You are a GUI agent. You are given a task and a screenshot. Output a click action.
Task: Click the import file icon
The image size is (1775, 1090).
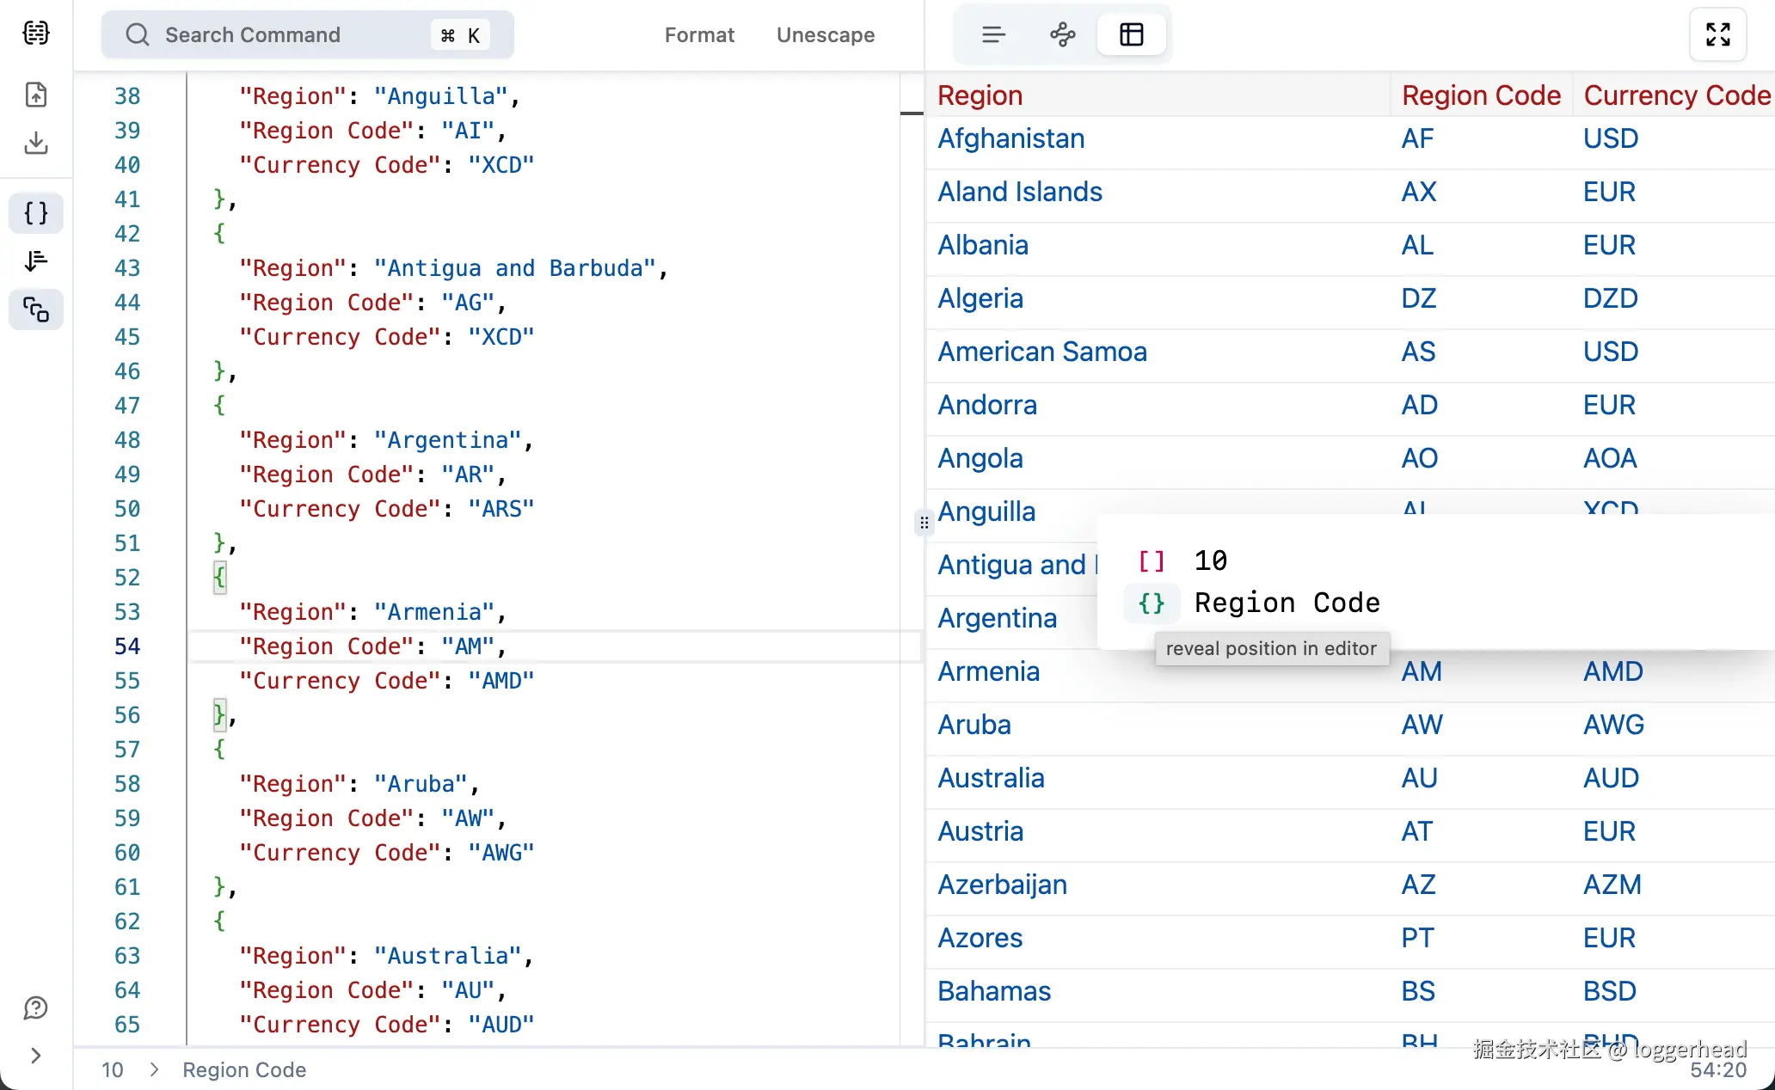pos(36,95)
